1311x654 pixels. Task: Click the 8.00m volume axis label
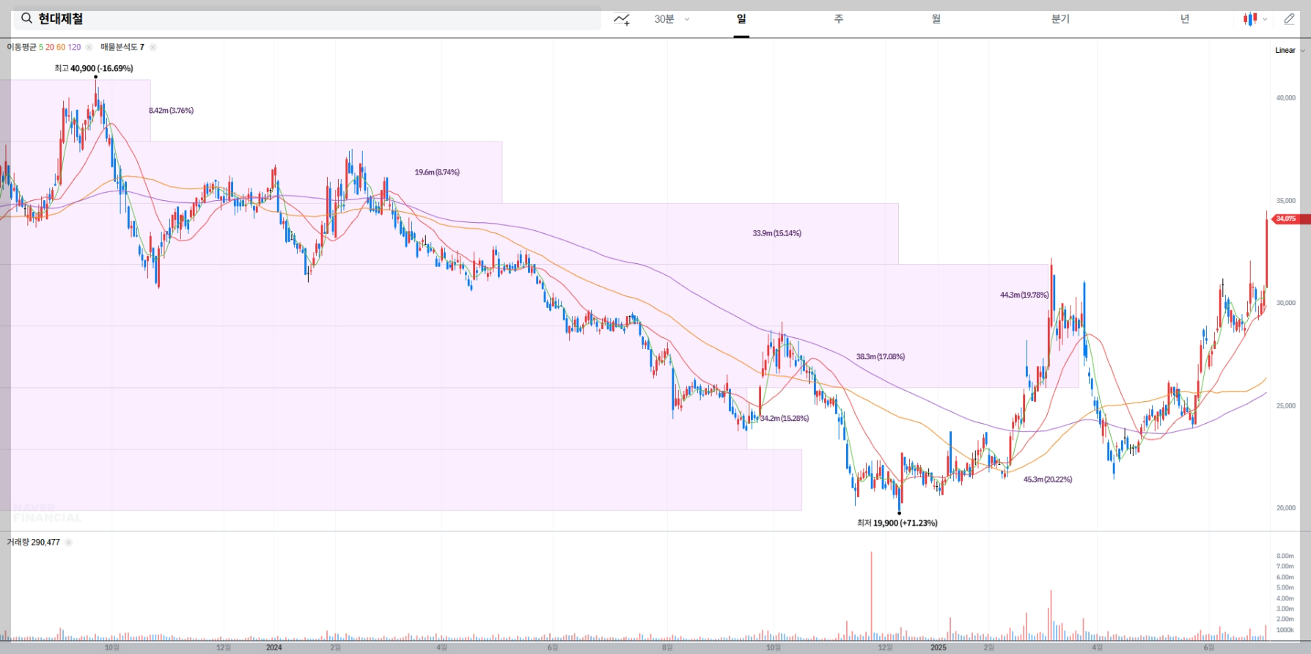point(1285,556)
